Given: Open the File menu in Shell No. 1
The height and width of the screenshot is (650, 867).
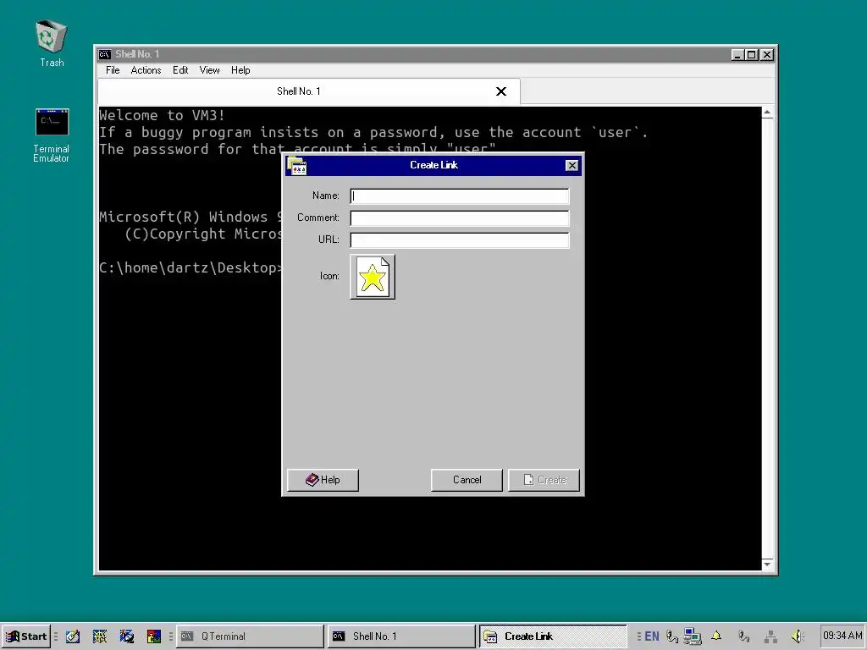Looking at the screenshot, I should coord(113,70).
